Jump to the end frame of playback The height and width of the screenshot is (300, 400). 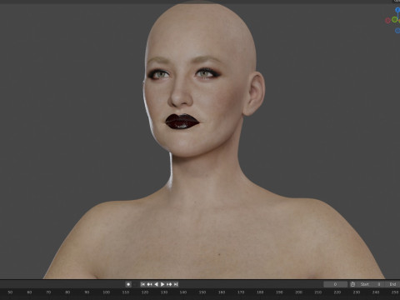coord(176,284)
